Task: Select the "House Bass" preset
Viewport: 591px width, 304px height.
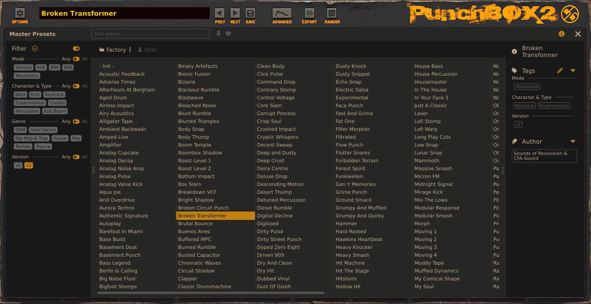Action: [428, 66]
